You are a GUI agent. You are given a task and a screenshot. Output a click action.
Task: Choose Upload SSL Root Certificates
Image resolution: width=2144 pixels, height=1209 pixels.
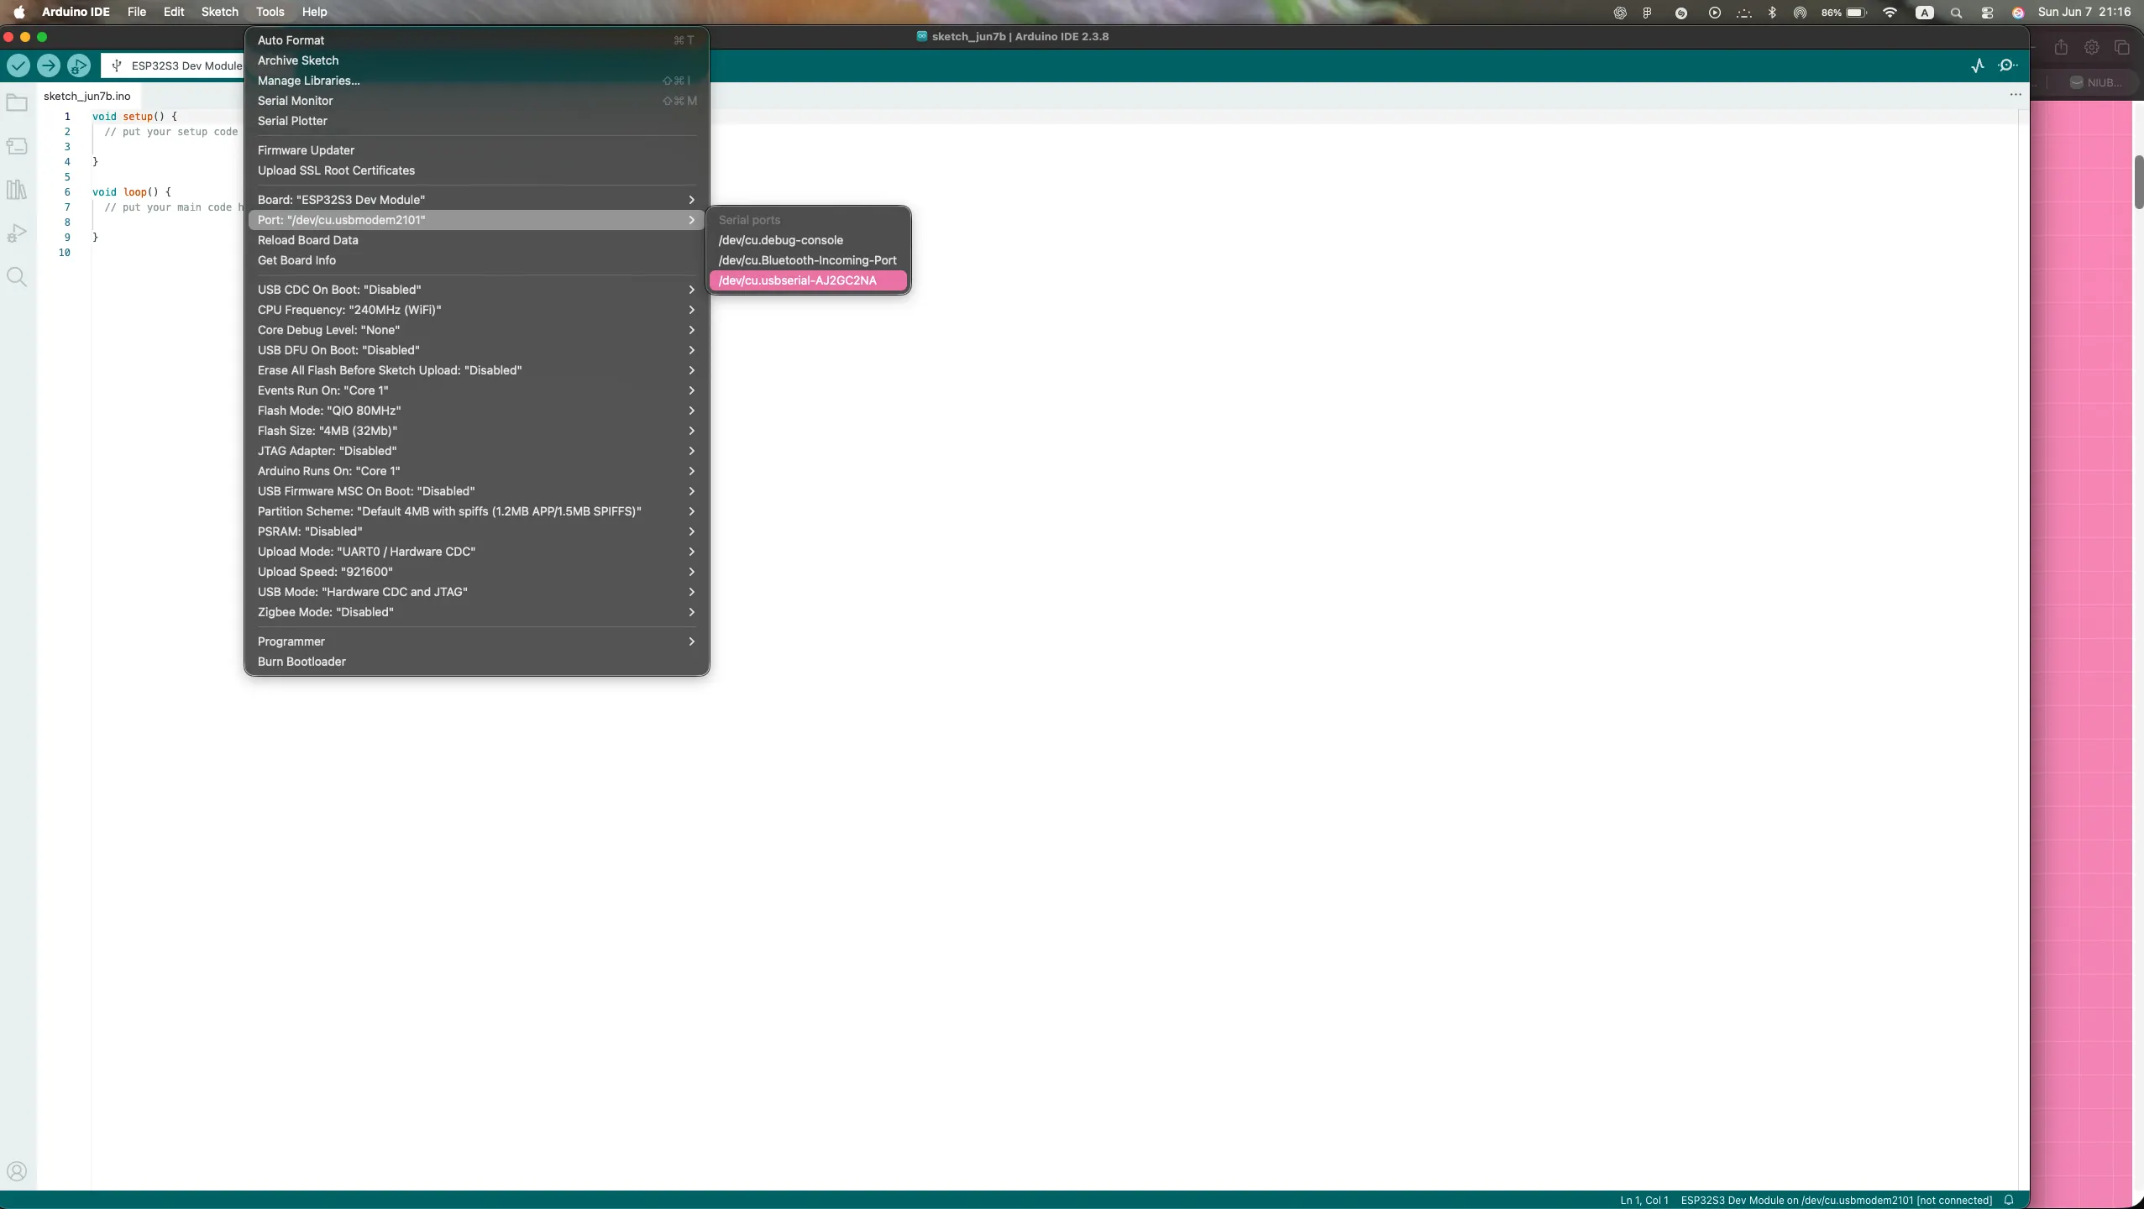click(476, 170)
